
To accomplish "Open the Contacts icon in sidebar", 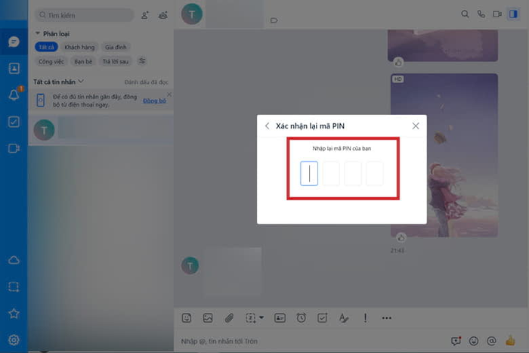I will tap(14, 69).
